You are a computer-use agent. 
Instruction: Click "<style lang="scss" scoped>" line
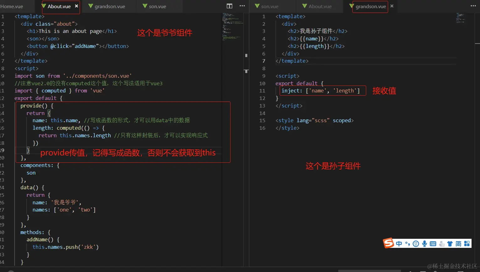click(x=314, y=121)
